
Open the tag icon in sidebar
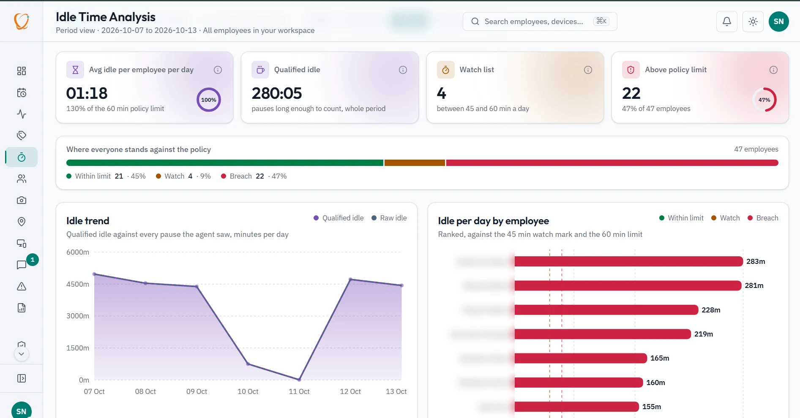(22, 136)
